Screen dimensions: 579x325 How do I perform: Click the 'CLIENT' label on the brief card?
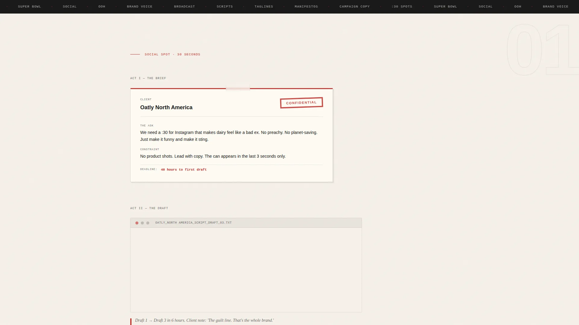coord(146,99)
